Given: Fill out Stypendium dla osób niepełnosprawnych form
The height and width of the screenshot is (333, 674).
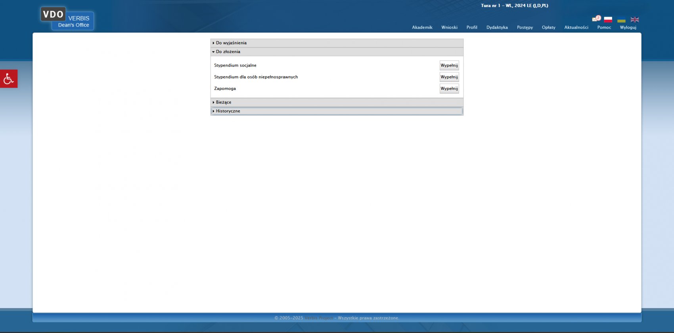Looking at the screenshot, I should pos(449,77).
